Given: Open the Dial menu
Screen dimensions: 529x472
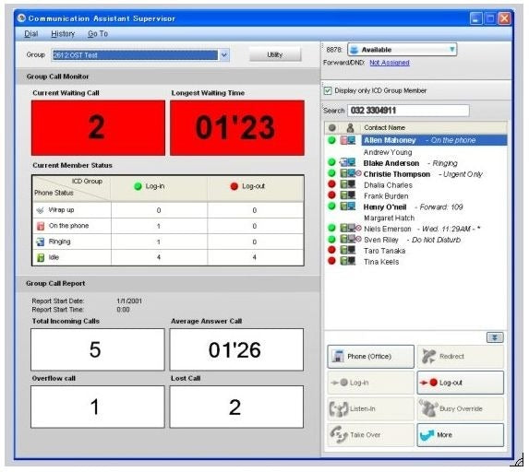Looking at the screenshot, I should pos(31,34).
